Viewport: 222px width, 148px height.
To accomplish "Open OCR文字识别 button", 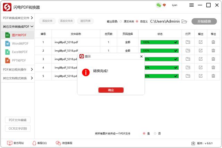I will (18, 129).
